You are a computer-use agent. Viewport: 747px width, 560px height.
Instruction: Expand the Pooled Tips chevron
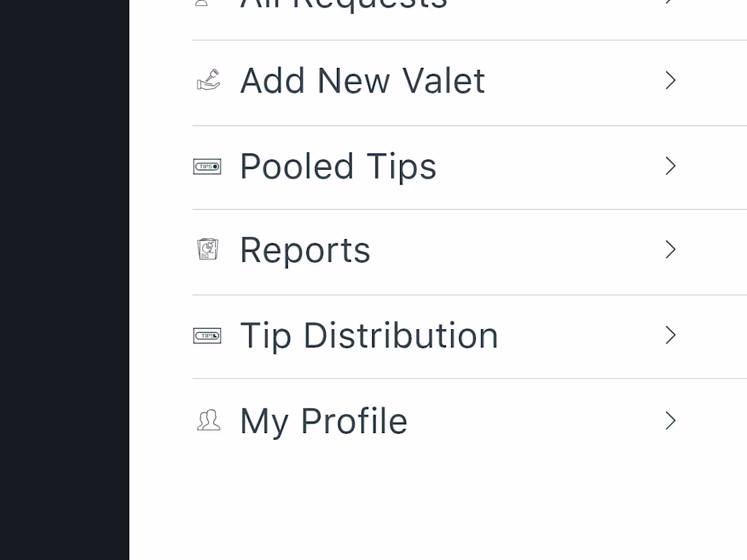coord(670,166)
